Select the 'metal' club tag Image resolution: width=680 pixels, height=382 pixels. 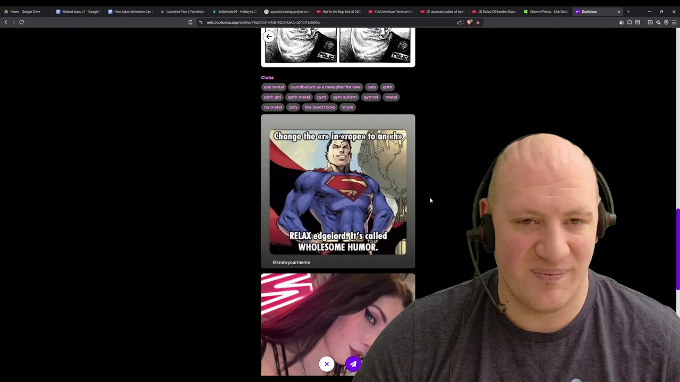click(x=391, y=97)
